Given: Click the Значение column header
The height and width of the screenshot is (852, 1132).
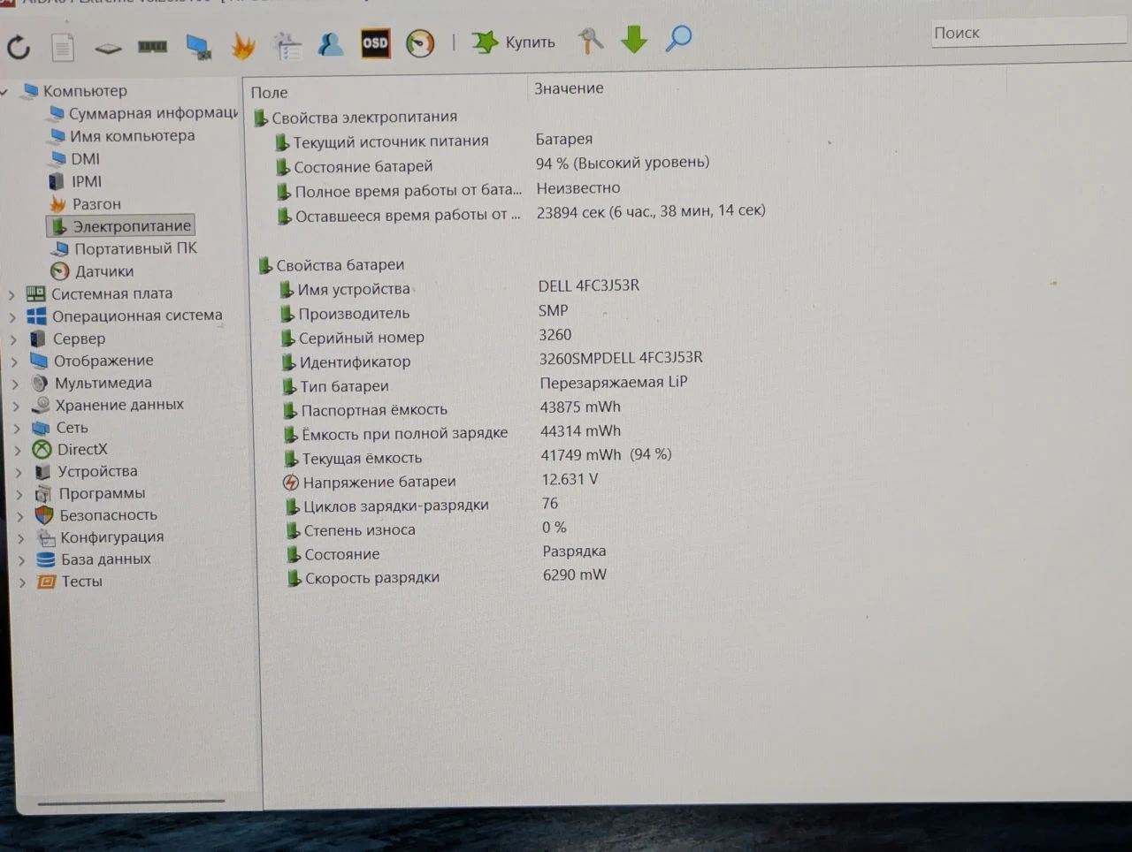Looking at the screenshot, I should 569,88.
